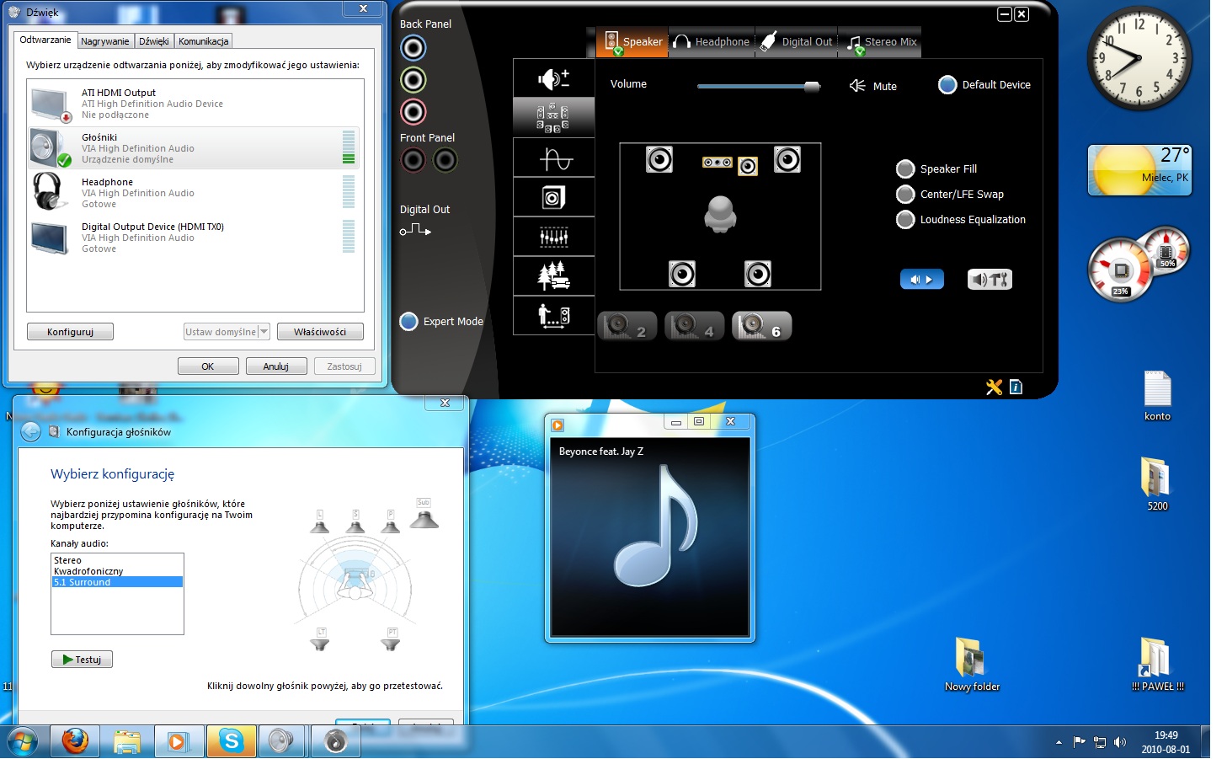The image size is (1227, 759).
Task: Select ATI HDMI Output device
Action: (x=195, y=104)
